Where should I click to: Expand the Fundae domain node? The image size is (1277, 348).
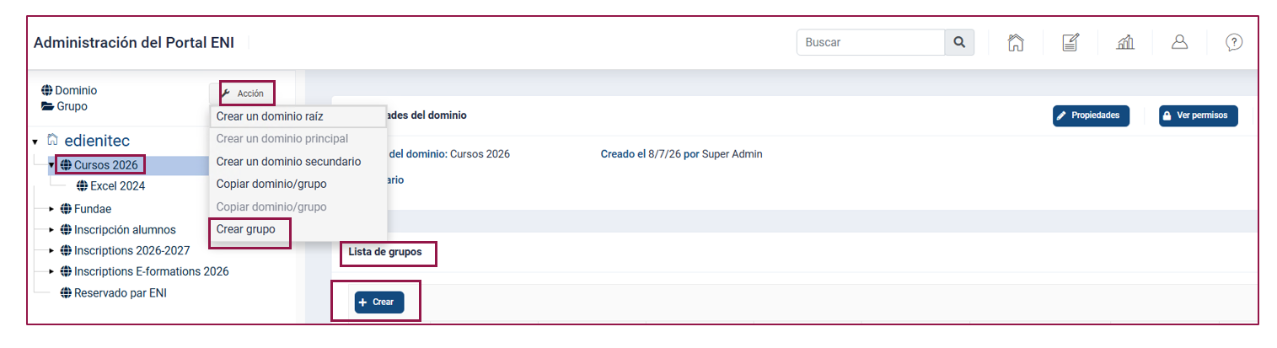(x=51, y=209)
